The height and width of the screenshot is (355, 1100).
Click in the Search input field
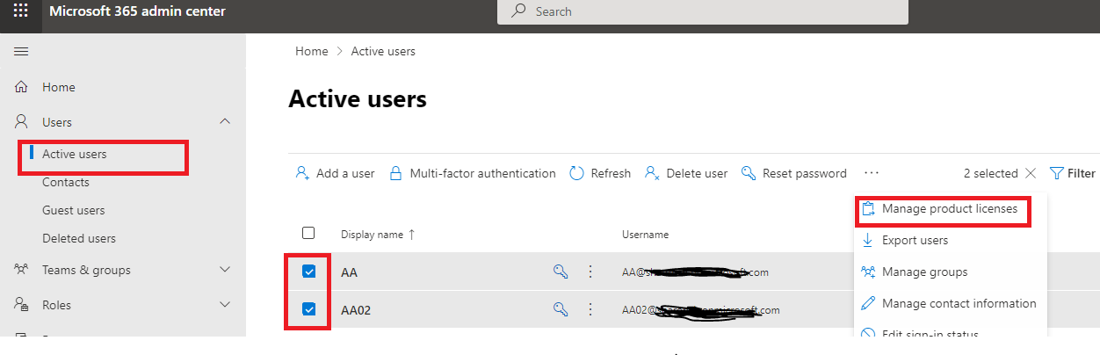(x=703, y=11)
